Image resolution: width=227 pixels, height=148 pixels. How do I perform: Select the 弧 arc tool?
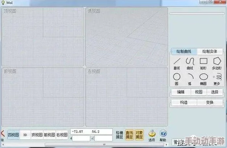[x=190, y=79]
